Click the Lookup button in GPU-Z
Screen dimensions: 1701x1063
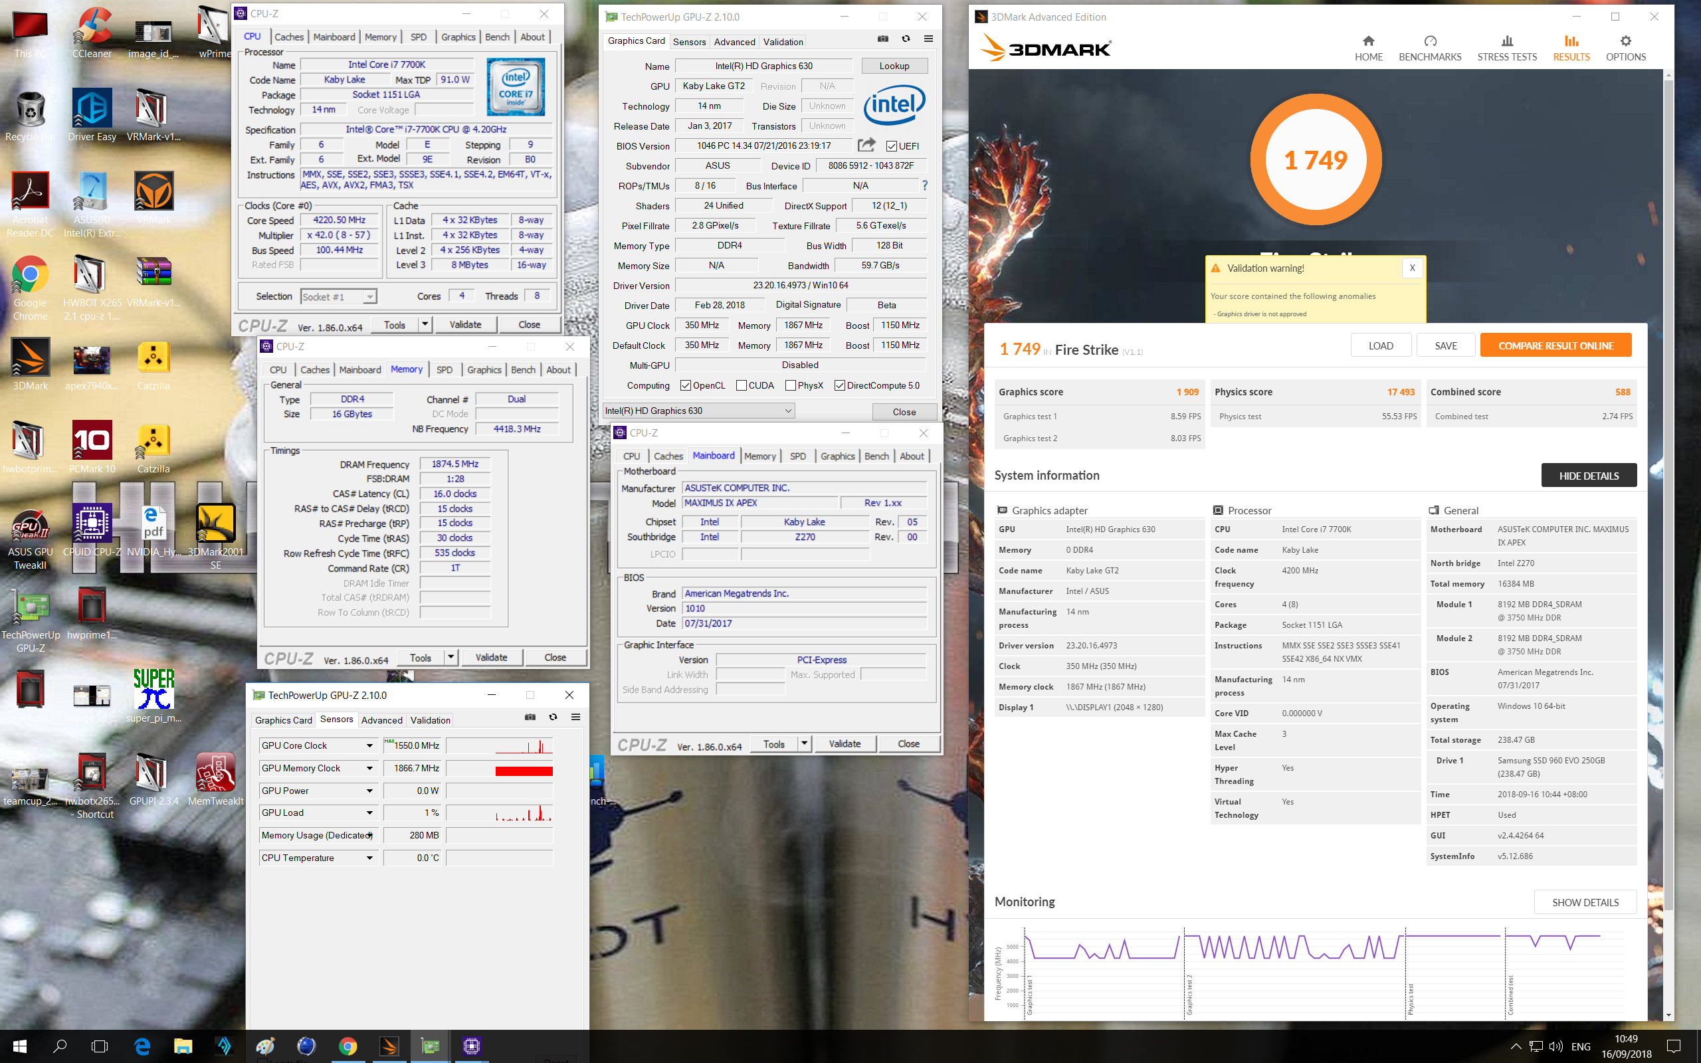894,65
